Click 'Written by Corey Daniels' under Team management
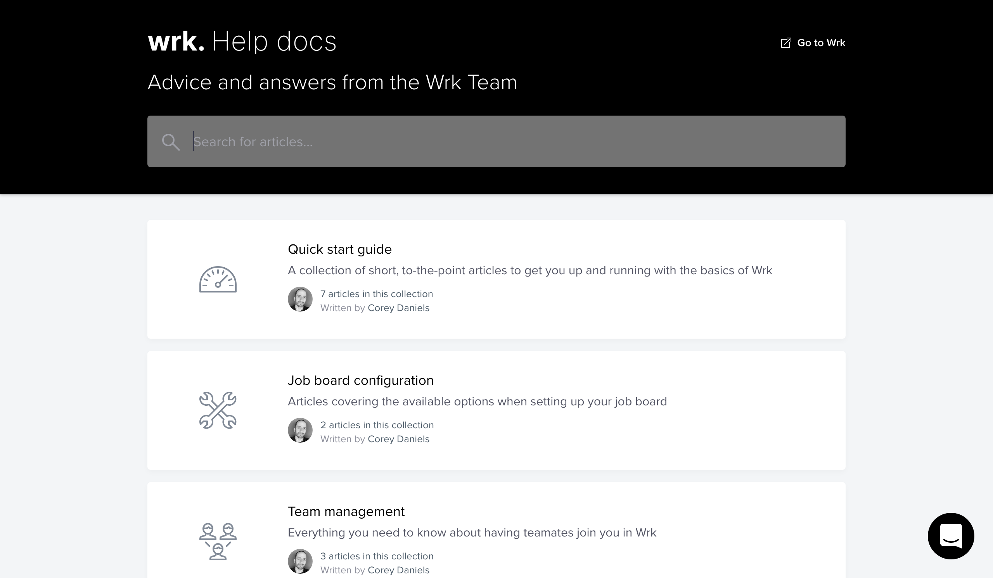 click(375, 570)
